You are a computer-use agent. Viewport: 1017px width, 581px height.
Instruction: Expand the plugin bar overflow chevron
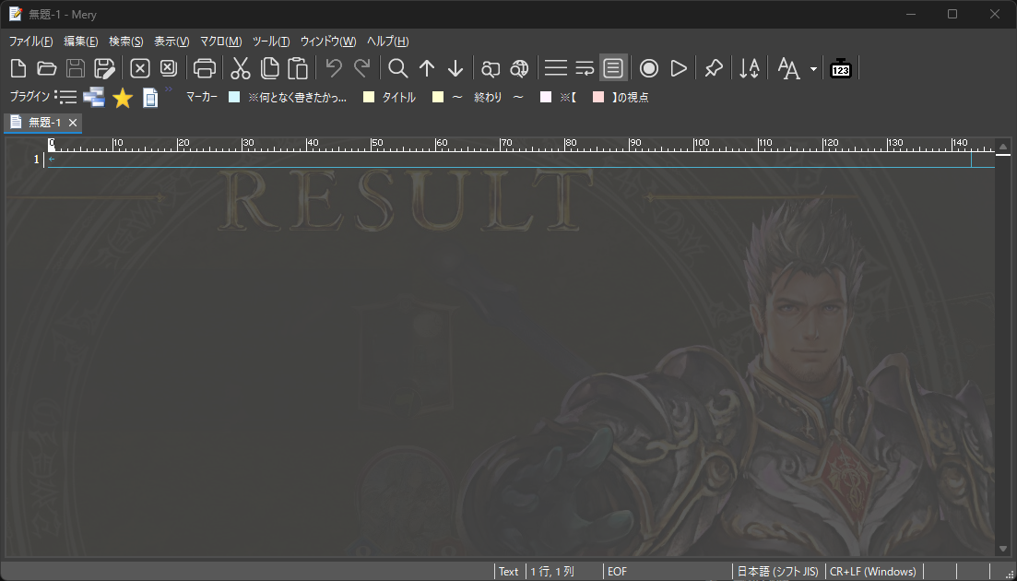click(x=169, y=89)
